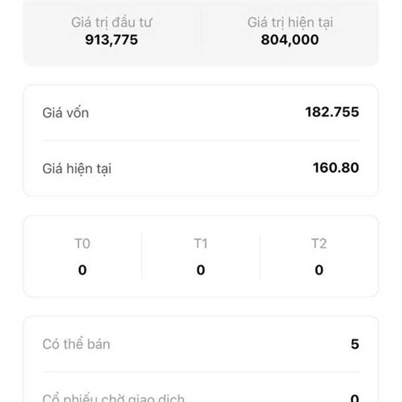Select the sellable quantity of 5
Image resolution: width=402 pixels, height=402 pixels.
click(354, 344)
